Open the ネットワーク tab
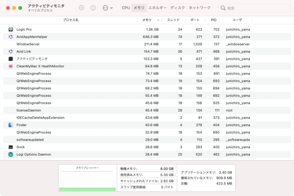Screen dimensions: 294x196 click(x=199, y=7)
